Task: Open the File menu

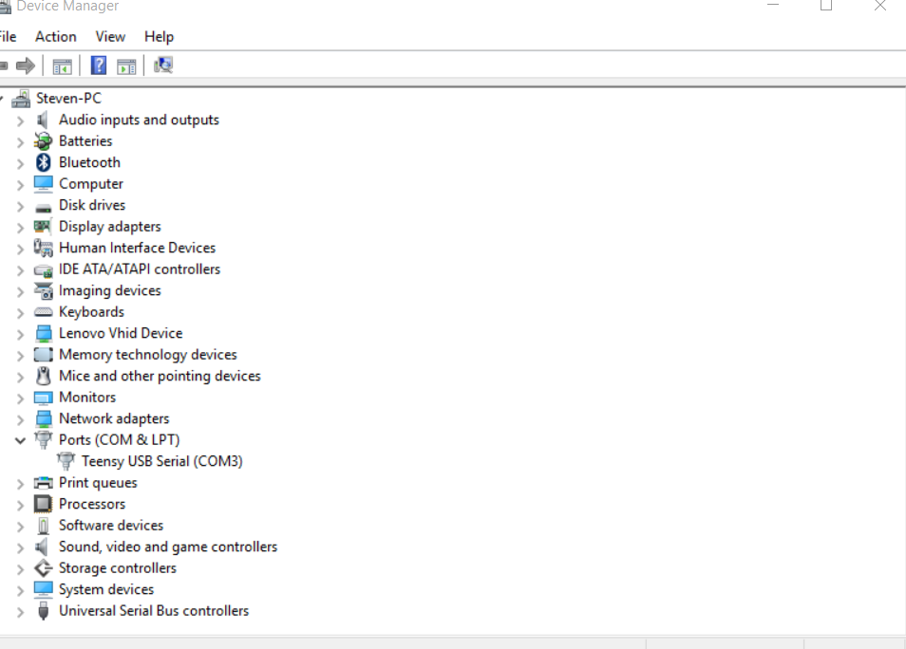Action: coord(8,37)
